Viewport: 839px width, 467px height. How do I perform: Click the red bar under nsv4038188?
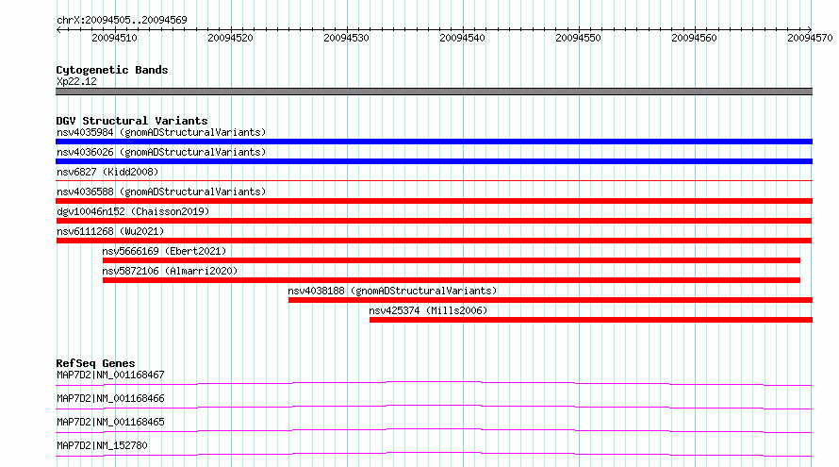click(551, 300)
